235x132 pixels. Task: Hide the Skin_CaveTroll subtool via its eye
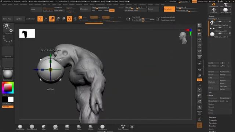coord(230,21)
